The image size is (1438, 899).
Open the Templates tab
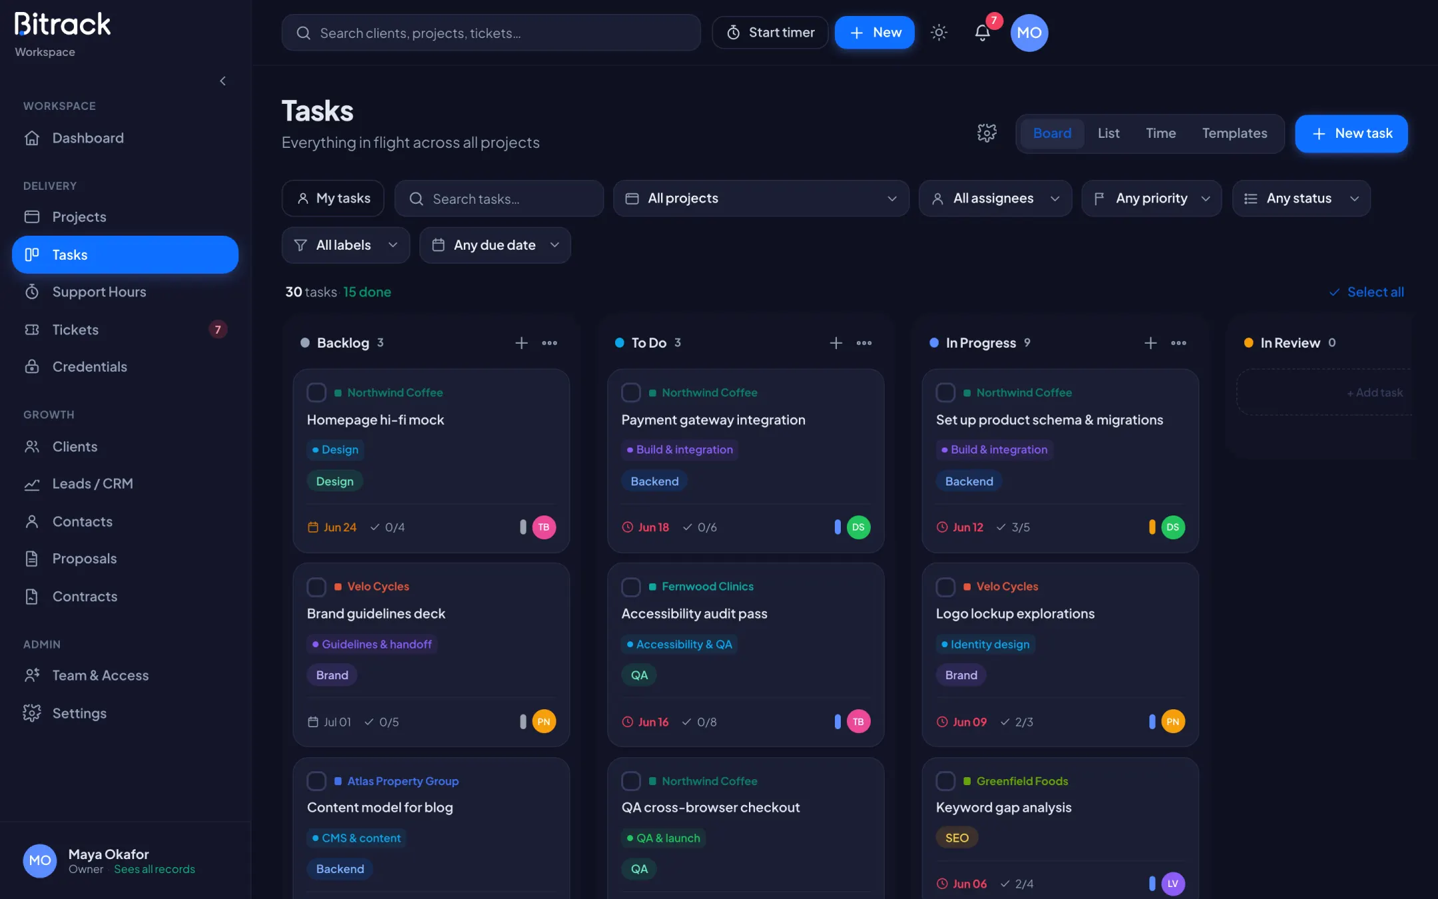pyautogui.click(x=1234, y=133)
